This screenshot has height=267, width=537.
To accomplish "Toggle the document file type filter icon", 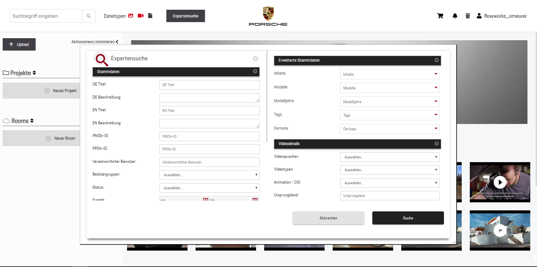I will click(x=150, y=16).
